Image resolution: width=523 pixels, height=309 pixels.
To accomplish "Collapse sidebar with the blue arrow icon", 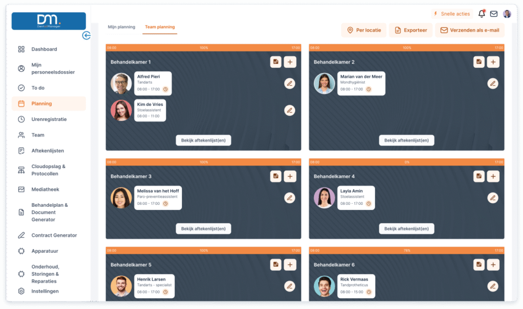I will click(x=86, y=35).
